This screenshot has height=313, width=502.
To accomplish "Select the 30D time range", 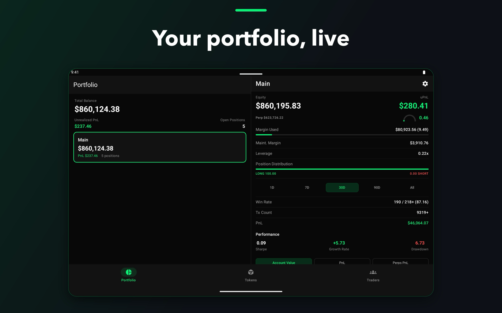I will 342,187.
